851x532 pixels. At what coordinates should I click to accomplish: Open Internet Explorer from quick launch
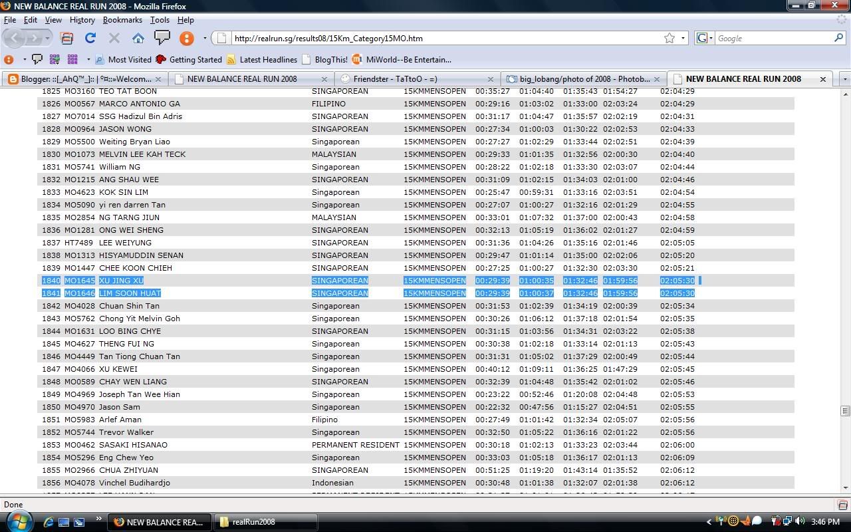49,522
